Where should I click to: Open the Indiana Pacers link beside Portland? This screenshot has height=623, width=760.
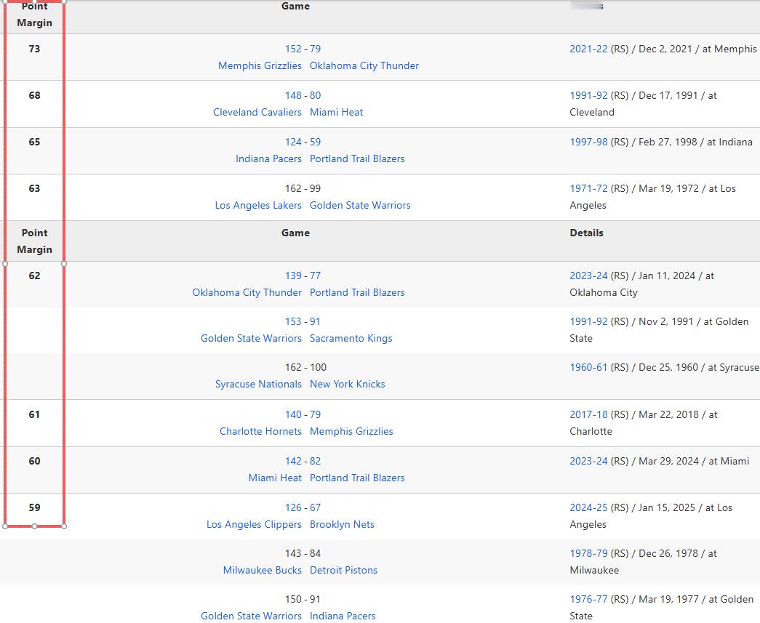tap(268, 158)
